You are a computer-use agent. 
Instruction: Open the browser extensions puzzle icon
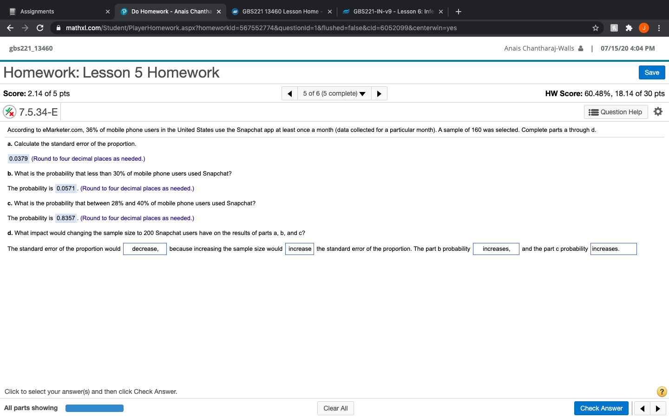click(629, 28)
